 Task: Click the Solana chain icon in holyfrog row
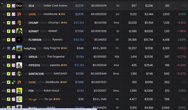9,48
